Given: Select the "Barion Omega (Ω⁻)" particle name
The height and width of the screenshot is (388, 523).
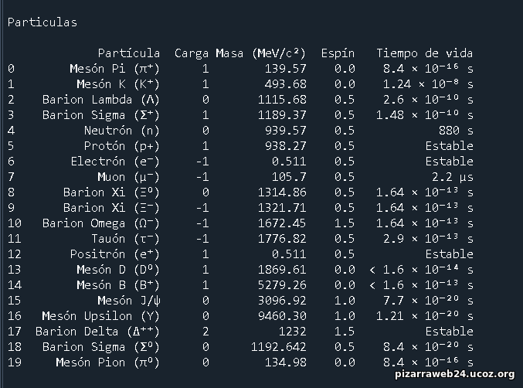Looking at the screenshot, I should coord(101,223).
